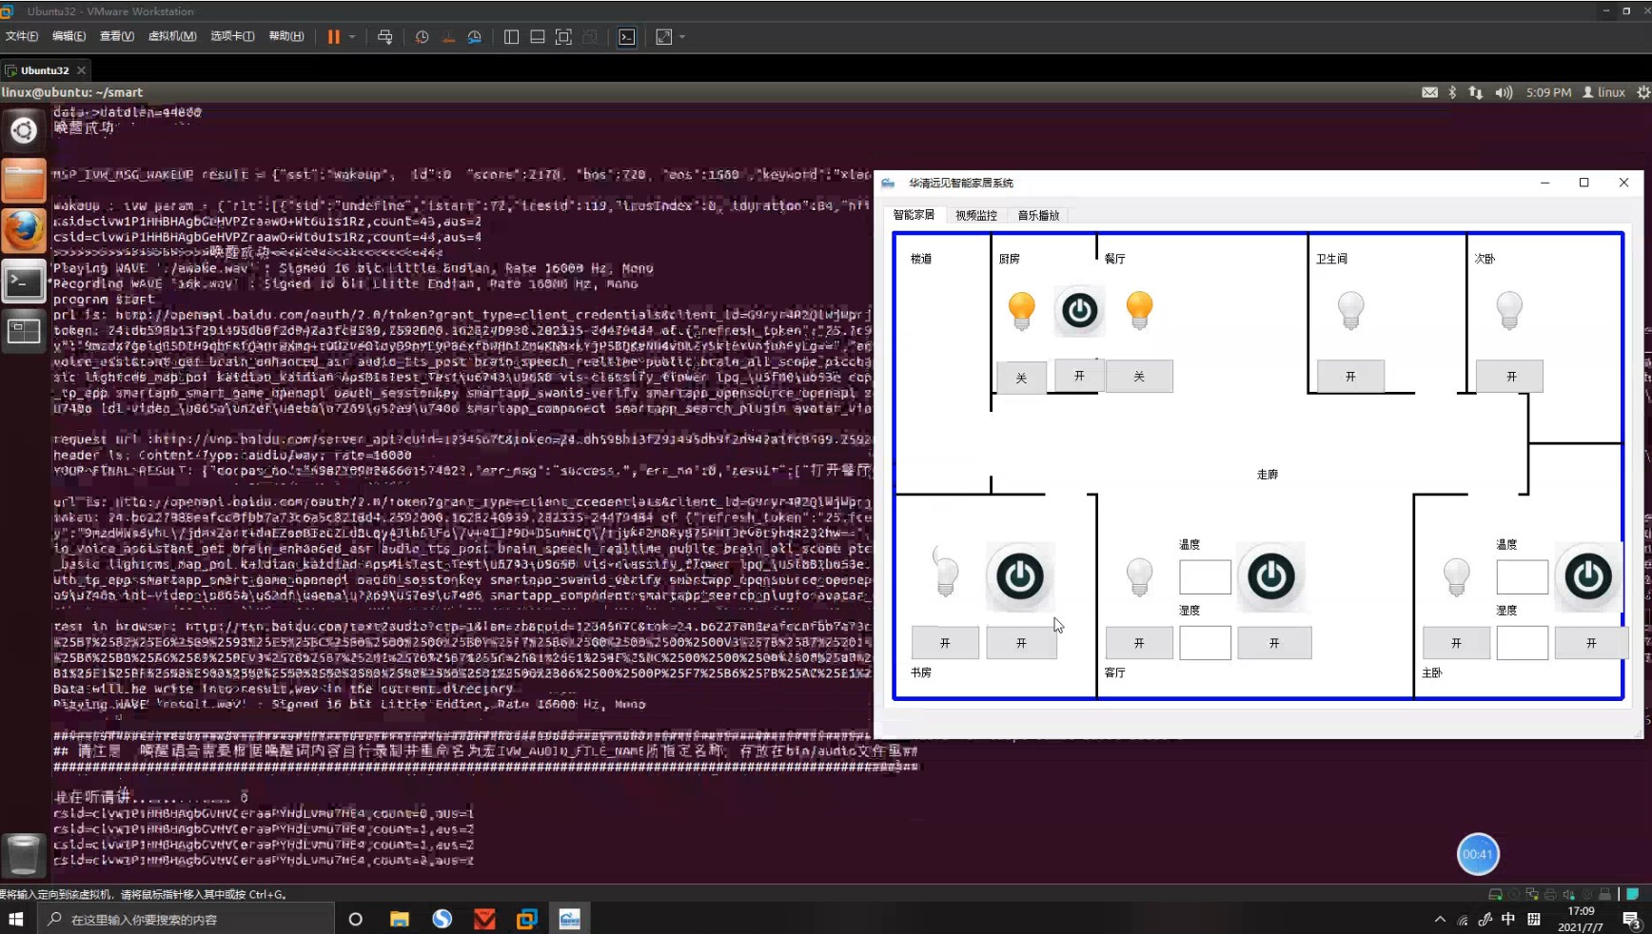This screenshot has width=1652, height=934.
Task: Click the lit kitchen light bulb icon
Action: pos(1021,310)
